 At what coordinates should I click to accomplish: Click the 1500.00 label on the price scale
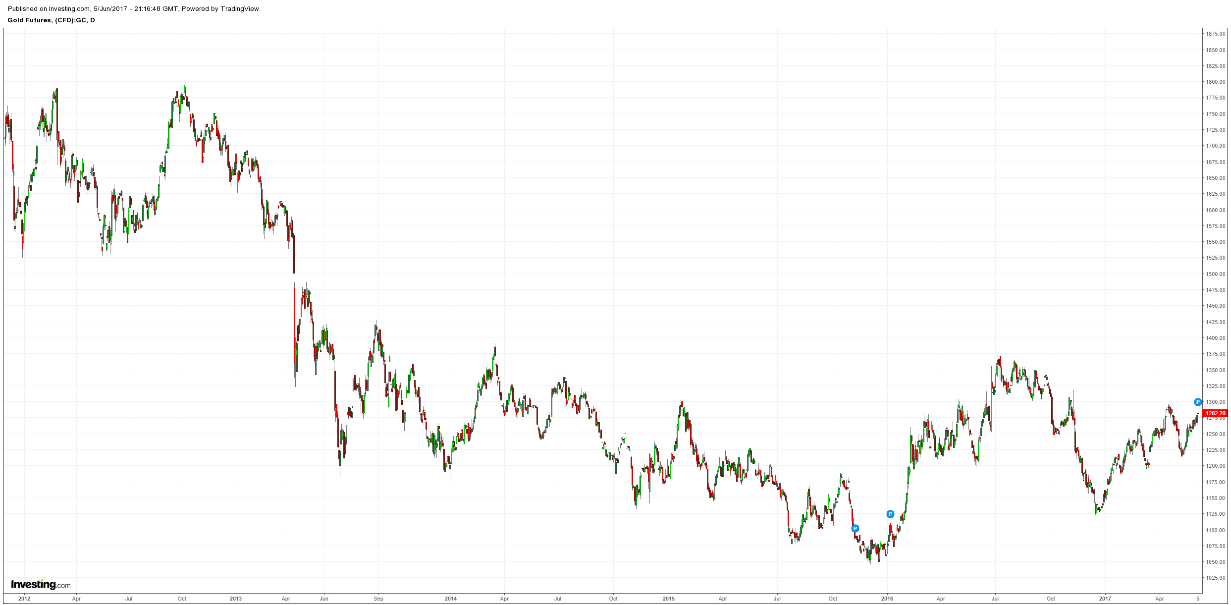click(1215, 274)
